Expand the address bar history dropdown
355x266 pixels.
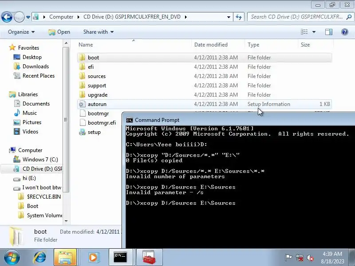[229, 17]
